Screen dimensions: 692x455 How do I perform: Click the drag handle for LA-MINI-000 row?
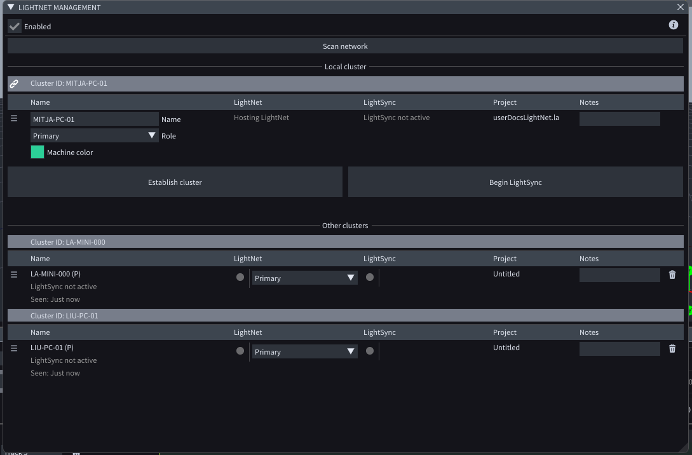(x=14, y=275)
